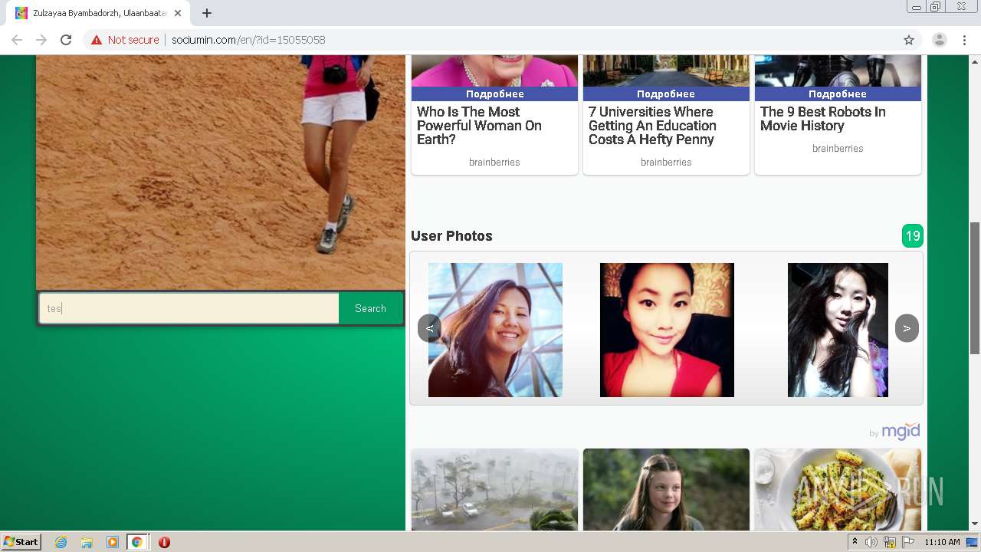Click the page's vertical scrollbar thumb
Image resolution: width=981 pixels, height=552 pixels.
click(x=974, y=287)
